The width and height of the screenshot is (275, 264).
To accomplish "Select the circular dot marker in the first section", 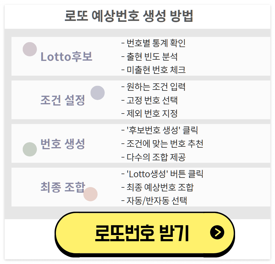I will tap(29, 49).
